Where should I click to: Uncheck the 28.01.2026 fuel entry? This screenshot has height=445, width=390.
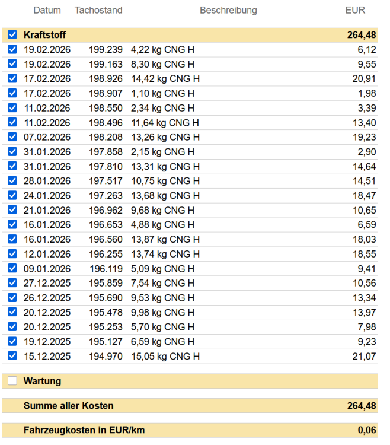click(12, 180)
